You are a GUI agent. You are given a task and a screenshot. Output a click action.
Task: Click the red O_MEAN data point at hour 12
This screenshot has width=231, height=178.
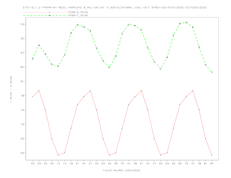(58, 155)
